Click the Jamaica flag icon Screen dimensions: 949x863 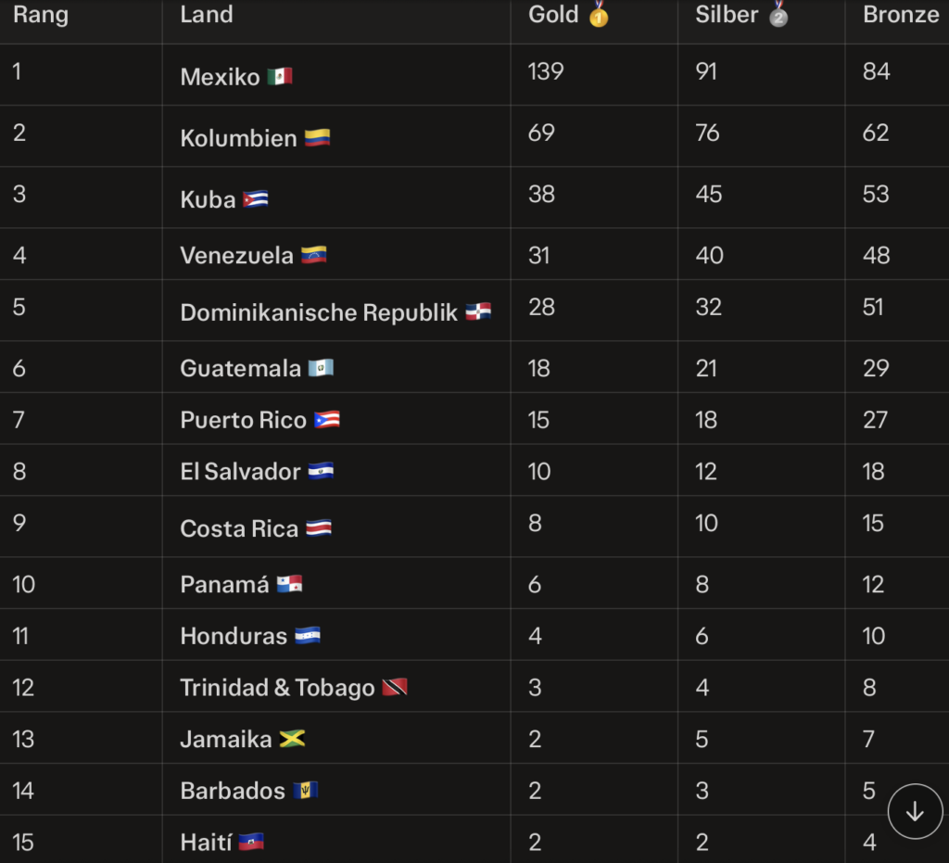pos(292,739)
